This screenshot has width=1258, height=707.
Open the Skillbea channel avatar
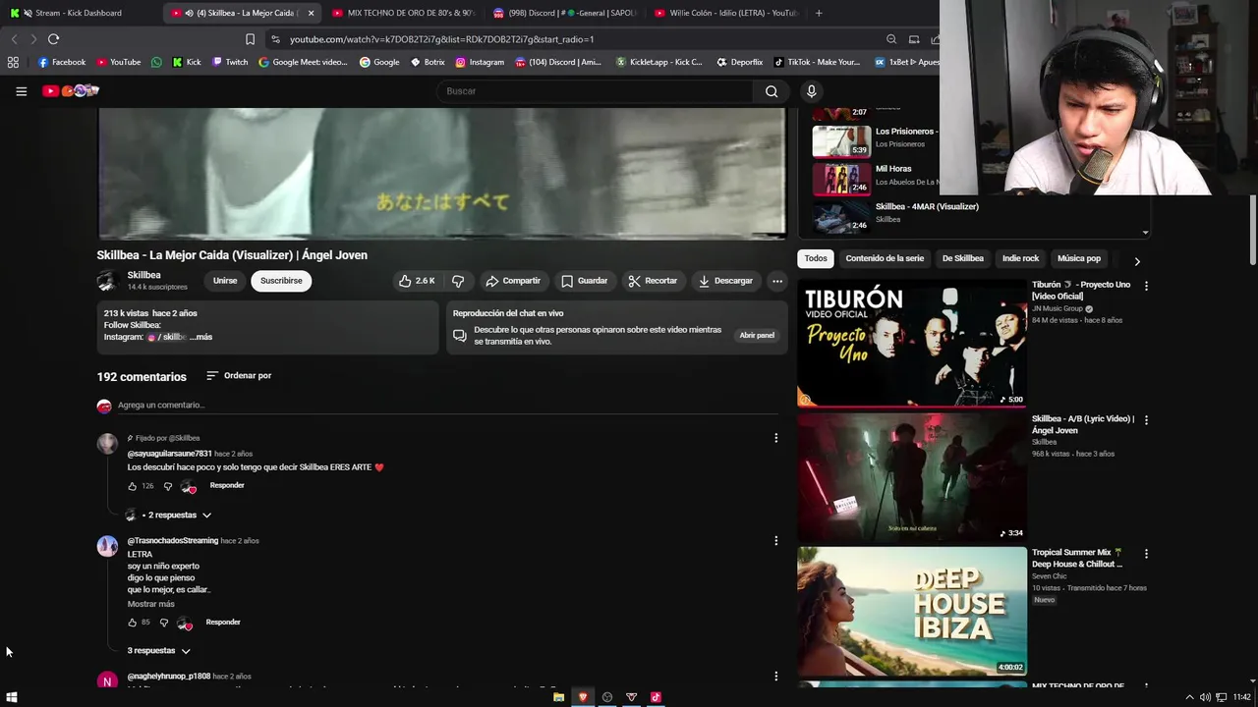[x=107, y=281]
